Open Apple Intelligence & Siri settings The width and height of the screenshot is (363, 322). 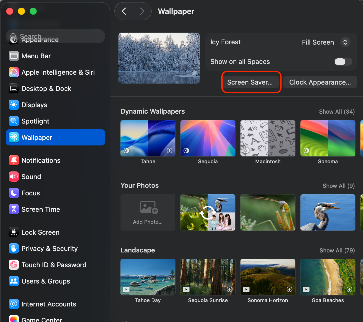click(55, 72)
